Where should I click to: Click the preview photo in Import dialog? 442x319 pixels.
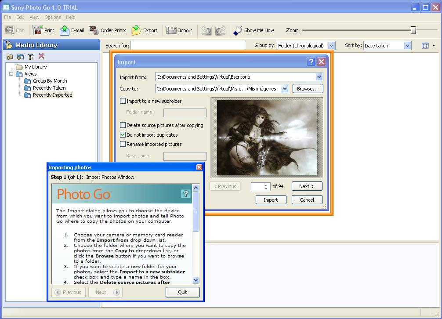point(267,138)
